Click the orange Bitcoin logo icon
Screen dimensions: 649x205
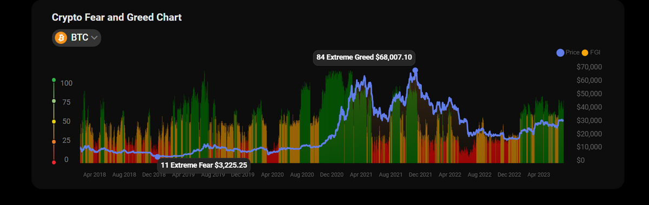[61, 38]
